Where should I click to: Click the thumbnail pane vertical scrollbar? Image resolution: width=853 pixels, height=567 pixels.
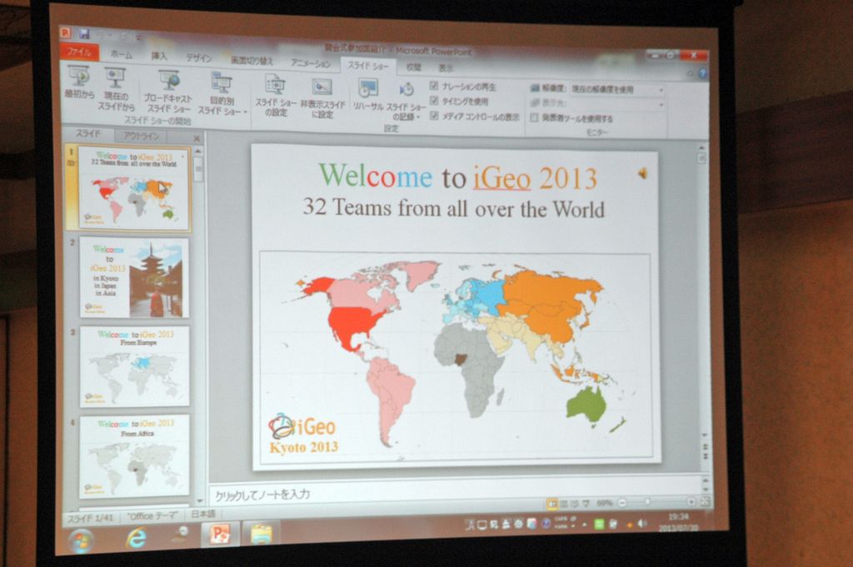click(198, 325)
